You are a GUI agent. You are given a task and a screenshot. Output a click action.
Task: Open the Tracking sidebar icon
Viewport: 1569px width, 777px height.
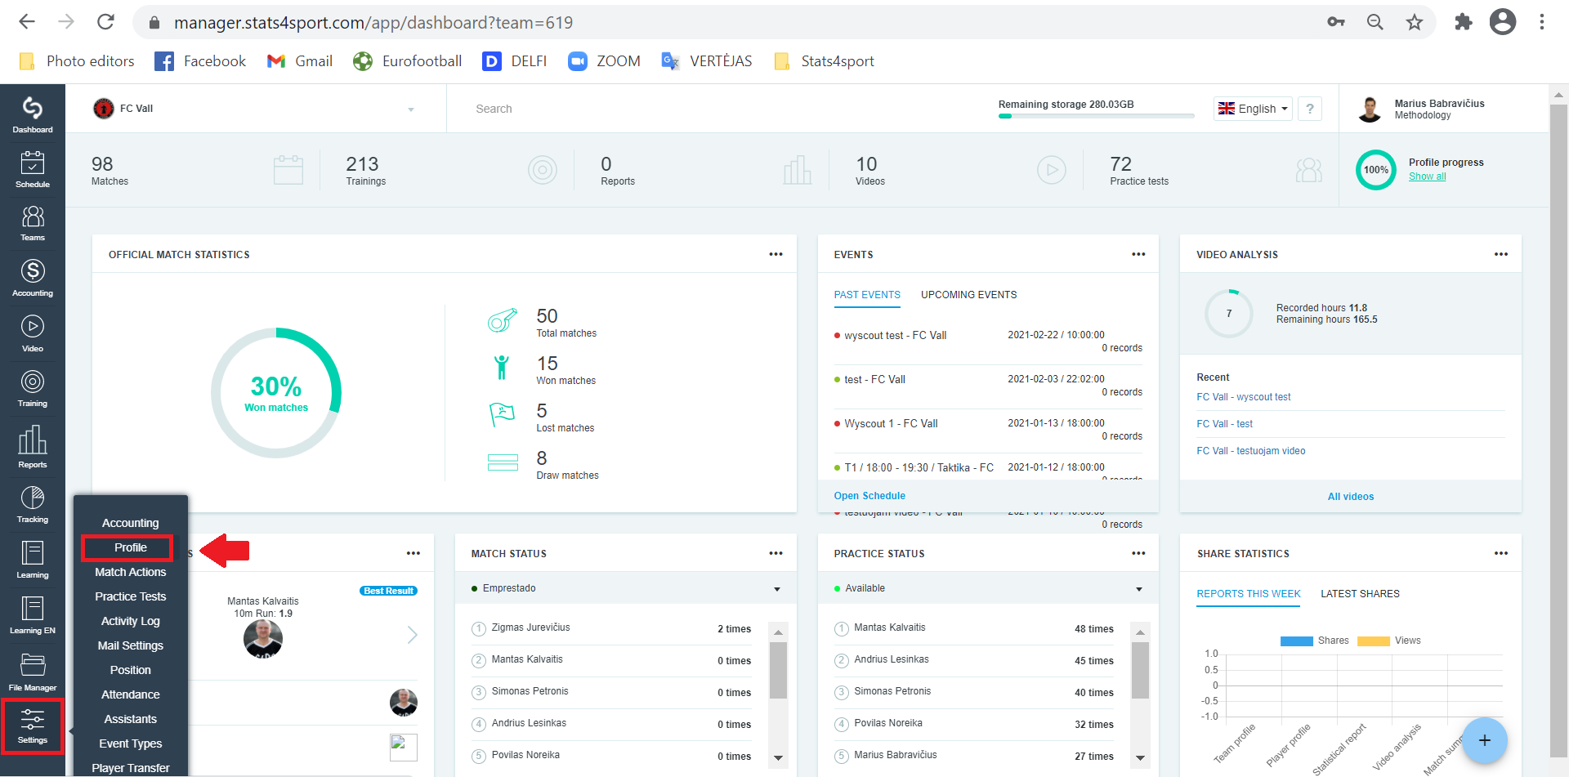[33, 504]
